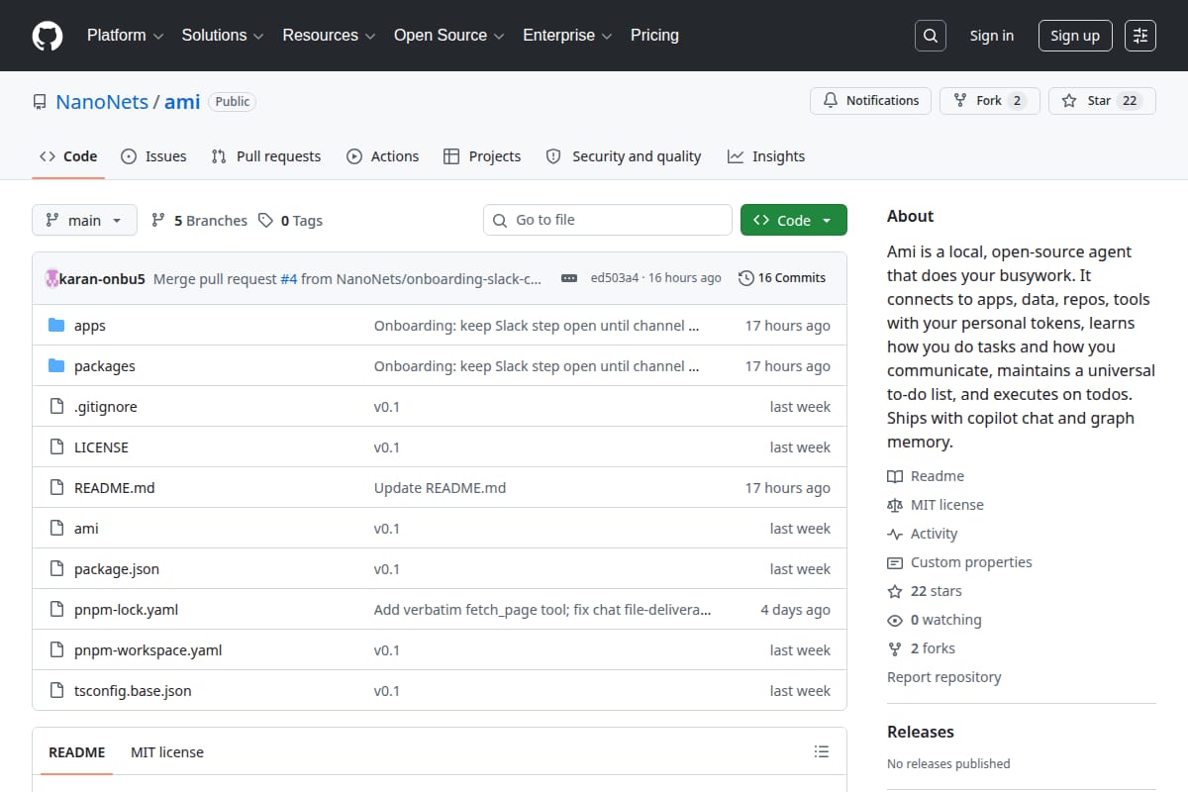
Task: Click the packages folder icon
Action: click(x=56, y=366)
